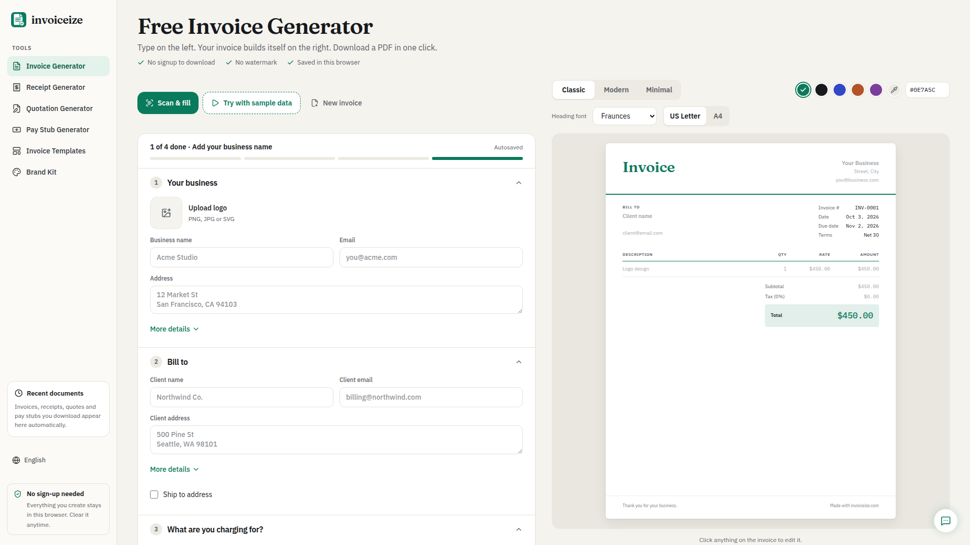The width and height of the screenshot is (970, 545).
Task: Click the scan icon in Scan & fill
Action: (150, 103)
